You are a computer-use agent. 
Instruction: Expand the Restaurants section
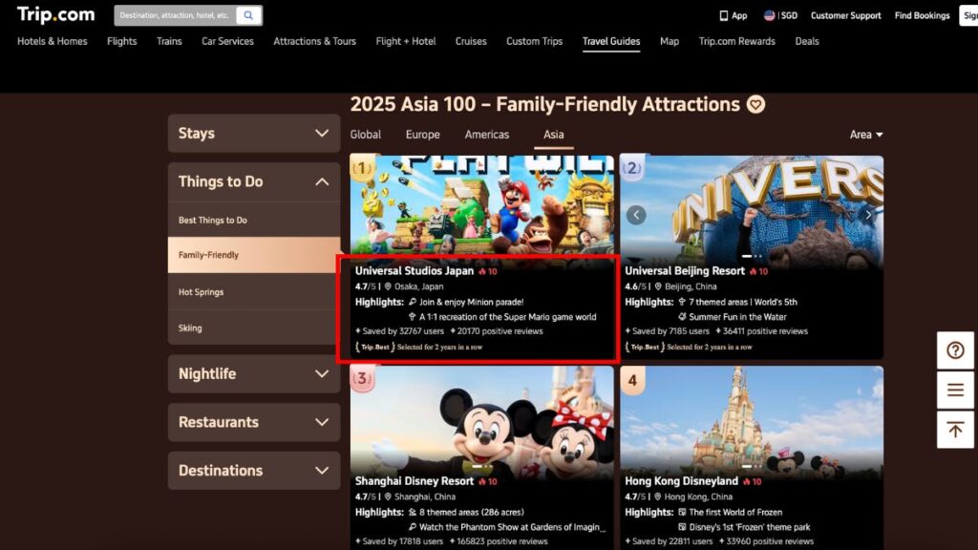(x=254, y=422)
